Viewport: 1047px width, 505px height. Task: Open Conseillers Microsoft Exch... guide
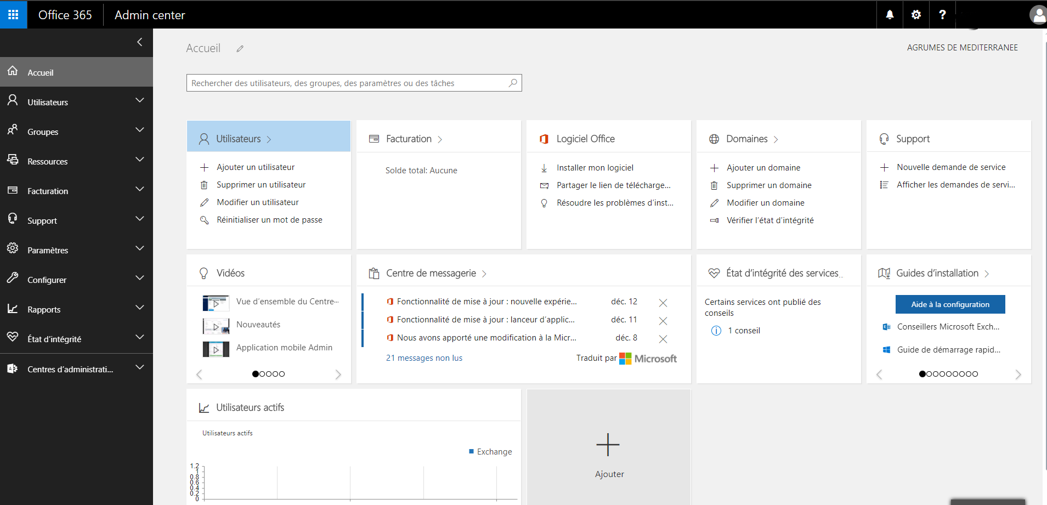(948, 327)
